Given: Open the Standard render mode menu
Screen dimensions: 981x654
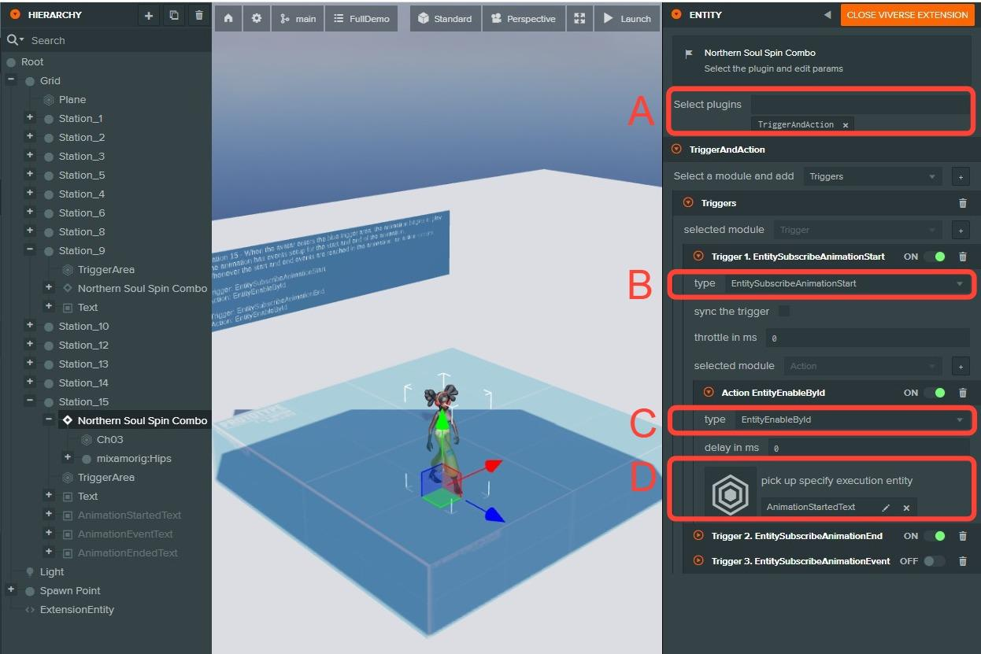Looking at the screenshot, I should pyautogui.click(x=445, y=18).
